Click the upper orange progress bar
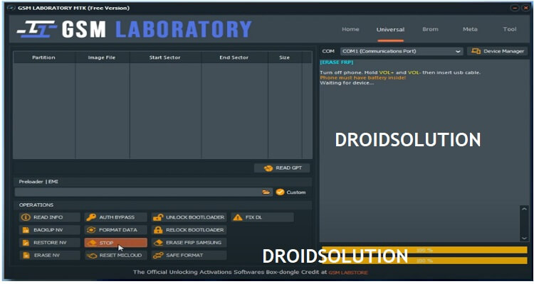Image resolution: width=534 pixels, height=284 pixels. (424, 250)
